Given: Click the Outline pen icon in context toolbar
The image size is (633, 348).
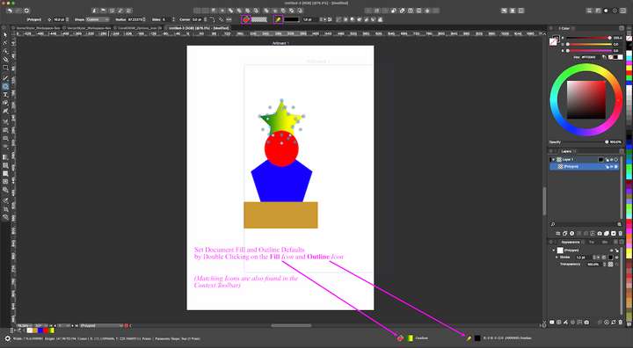Looking at the screenshot, I should click(278, 19).
